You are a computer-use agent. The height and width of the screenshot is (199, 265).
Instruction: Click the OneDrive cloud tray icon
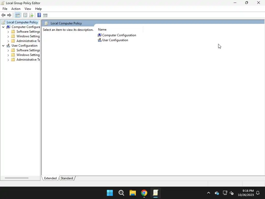(x=217, y=193)
